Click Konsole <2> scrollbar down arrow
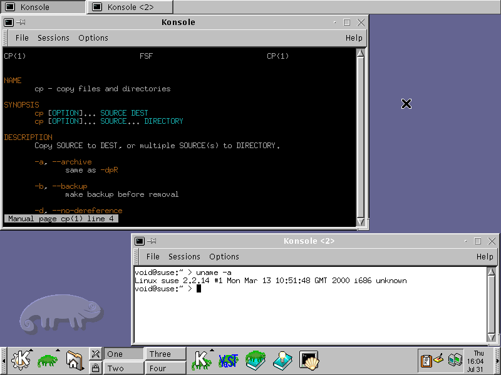The image size is (501, 375). 492,337
